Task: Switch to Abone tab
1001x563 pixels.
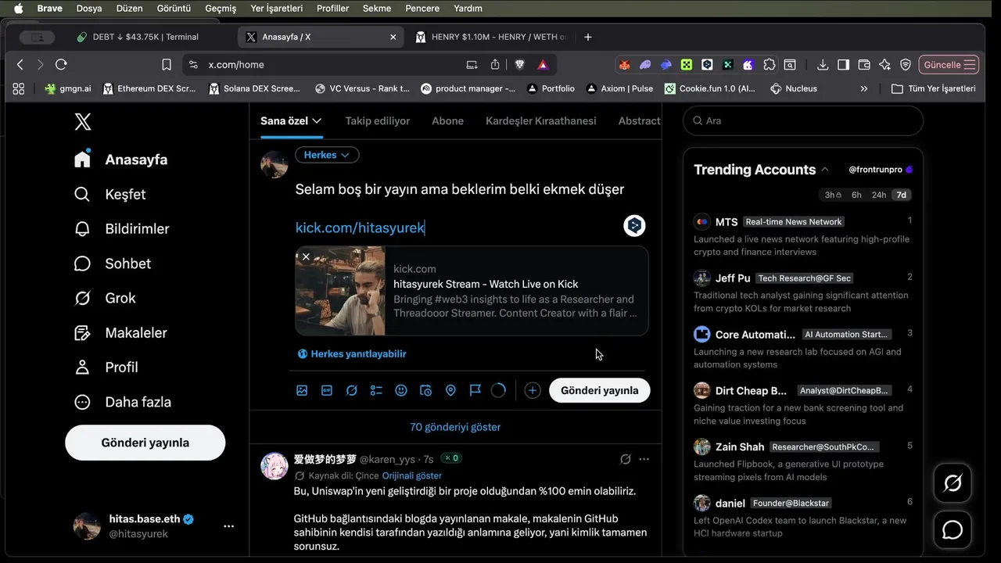Action: click(x=448, y=120)
